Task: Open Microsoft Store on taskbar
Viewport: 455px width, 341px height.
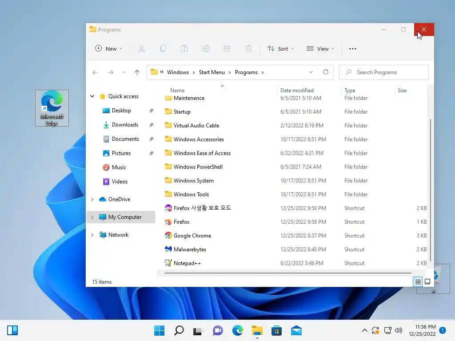Action: click(x=276, y=330)
